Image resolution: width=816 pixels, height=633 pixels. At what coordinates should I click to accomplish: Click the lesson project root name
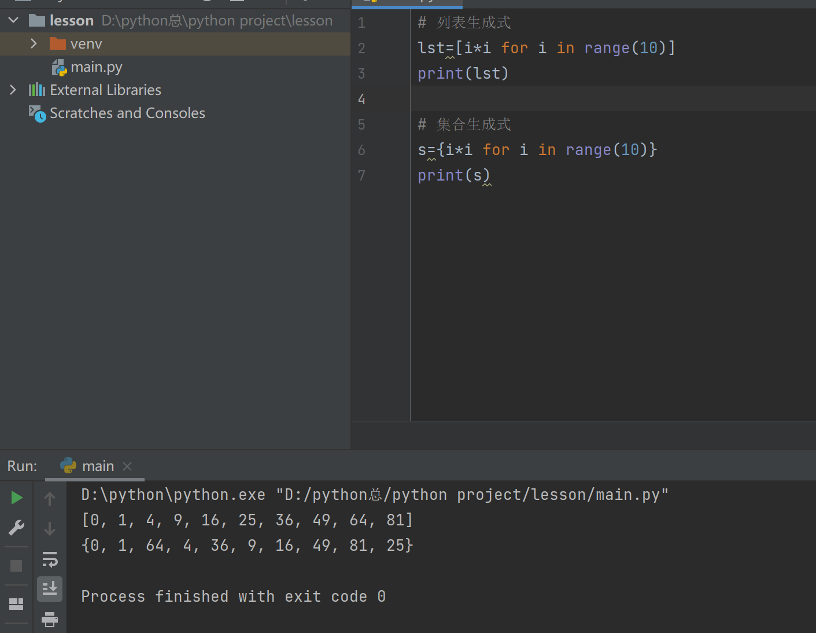click(72, 21)
